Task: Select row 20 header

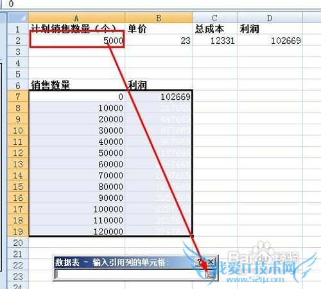Action: [18, 243]
